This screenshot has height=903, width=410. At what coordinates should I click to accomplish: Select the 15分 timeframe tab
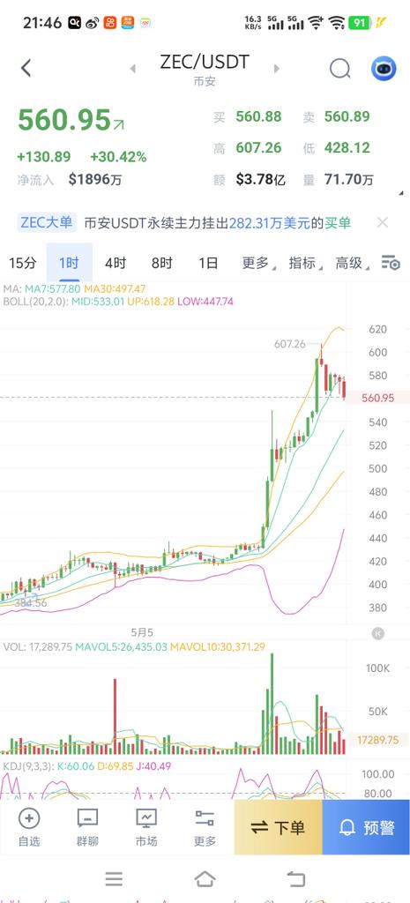22,263
